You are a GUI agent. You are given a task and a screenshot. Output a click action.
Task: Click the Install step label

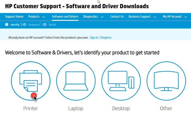pos(52,25)
